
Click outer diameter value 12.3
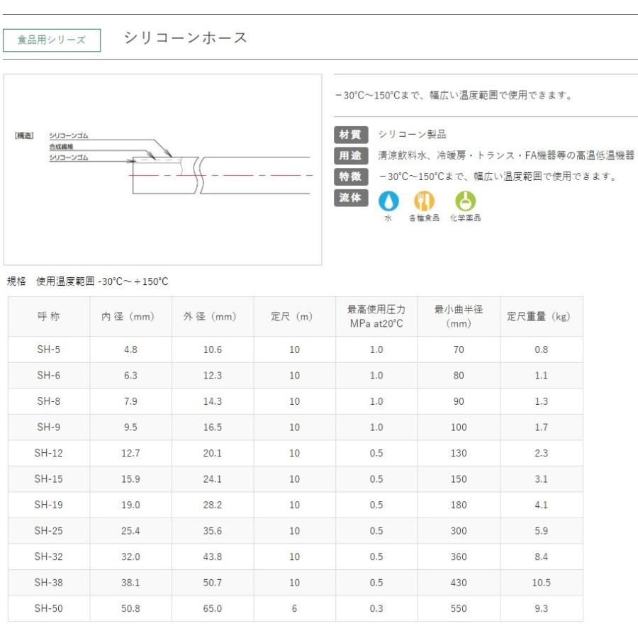point(213,375)
